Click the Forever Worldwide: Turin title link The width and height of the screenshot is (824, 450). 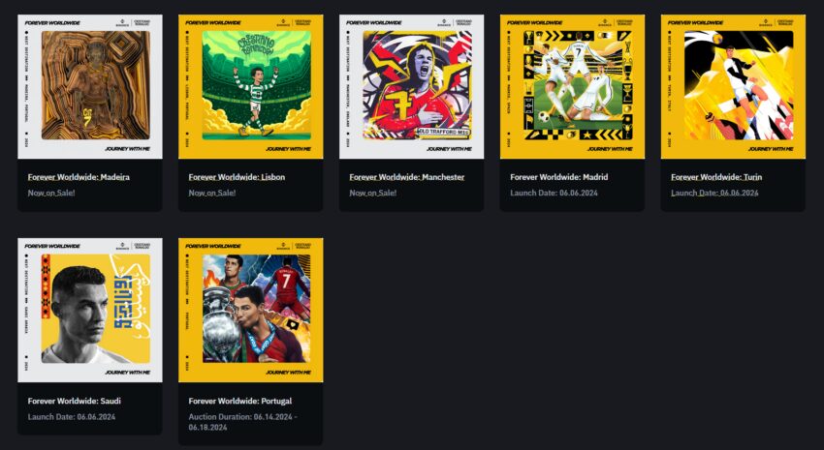[716, 177]
